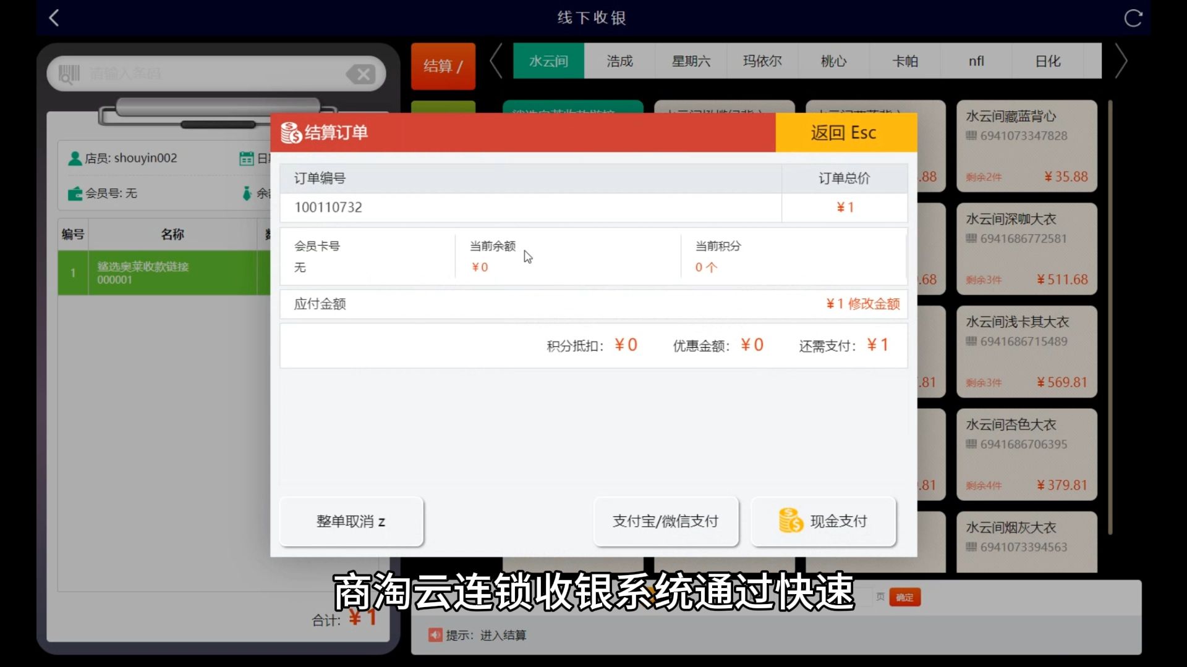Image resolution: width=1187 pixels, height=667 pixels.
Task: Select product card 水云间烟灰大衣
Action: (x=1026, y=542)
